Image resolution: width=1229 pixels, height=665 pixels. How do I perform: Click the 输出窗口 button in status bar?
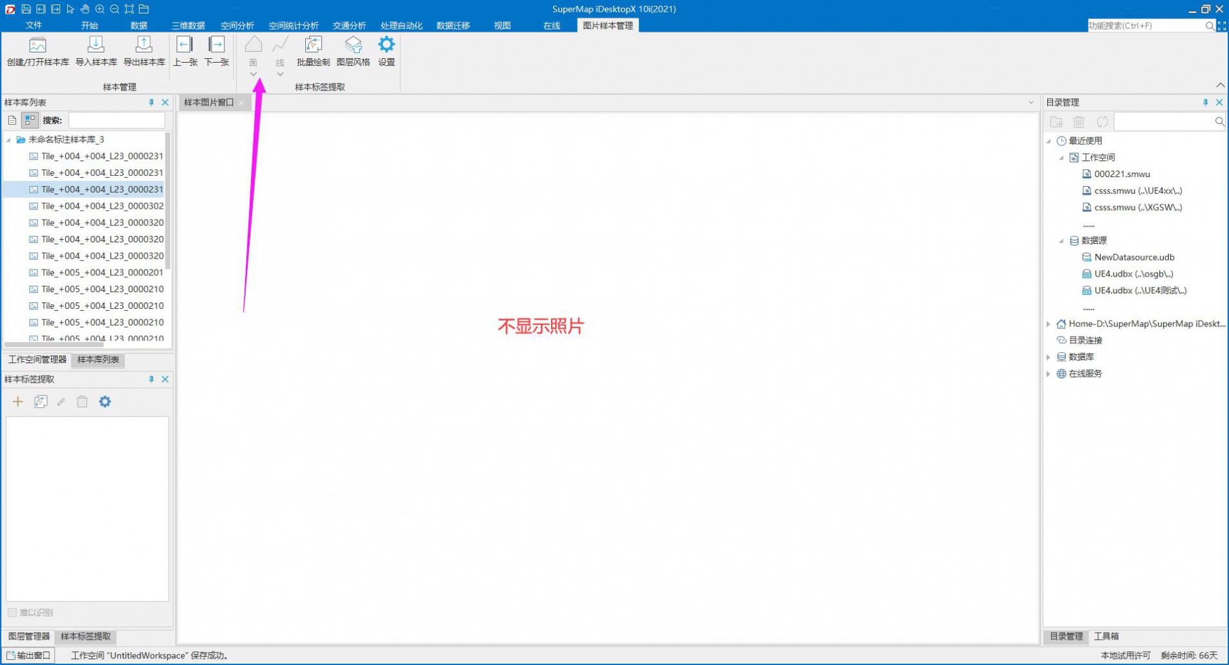[28, 655]
